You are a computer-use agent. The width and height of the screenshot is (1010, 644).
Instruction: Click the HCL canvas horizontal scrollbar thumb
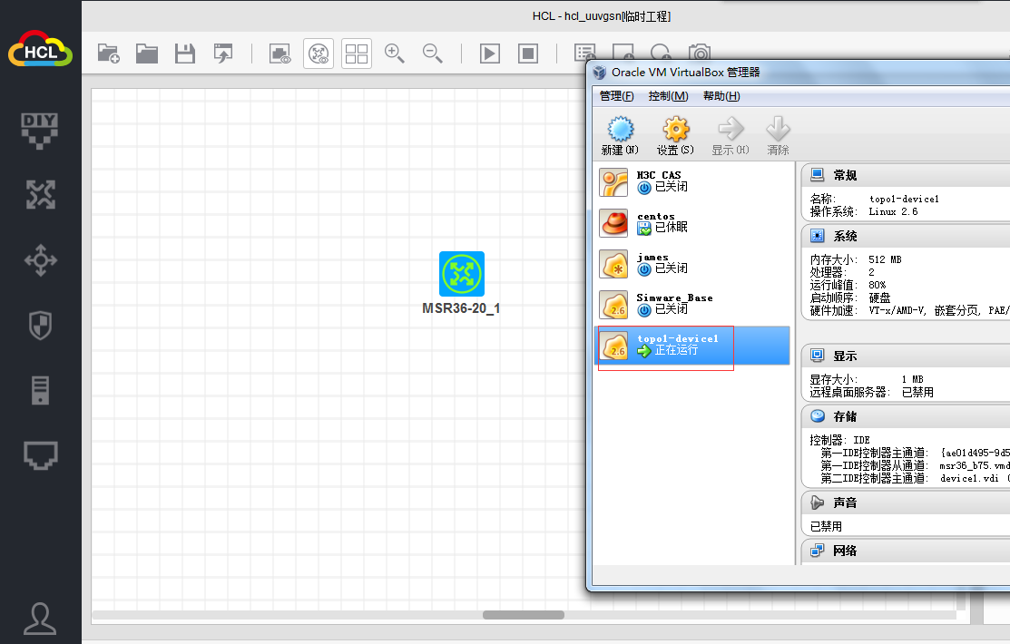523,615
